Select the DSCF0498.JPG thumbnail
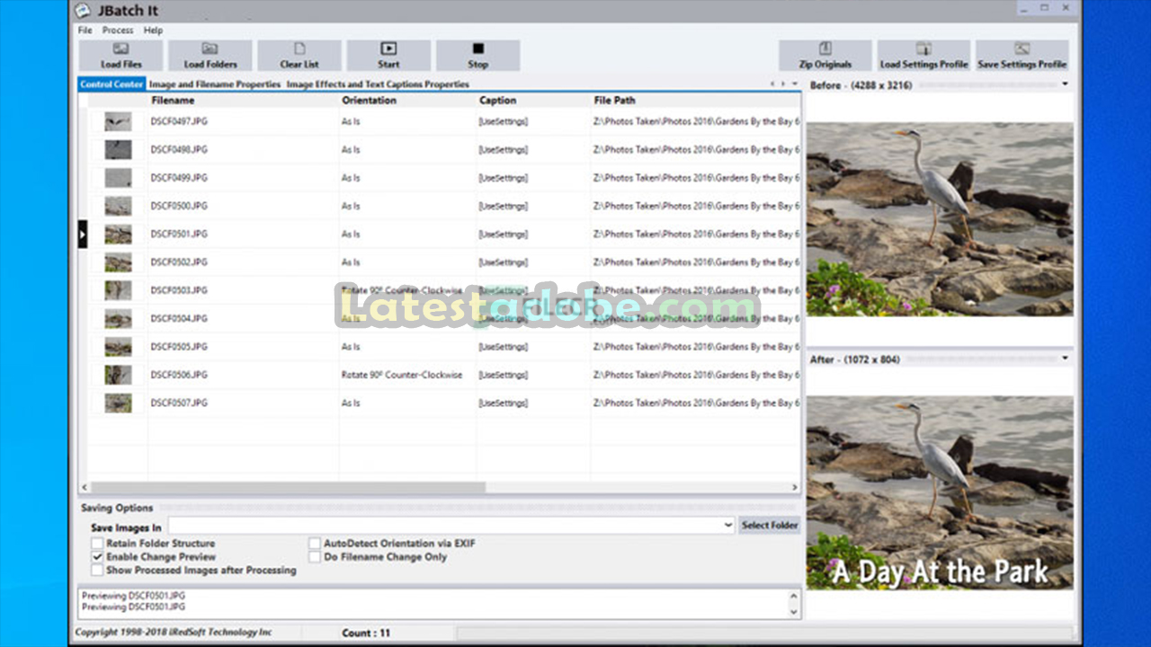The image size is (1151, 647). click(118, 149)
